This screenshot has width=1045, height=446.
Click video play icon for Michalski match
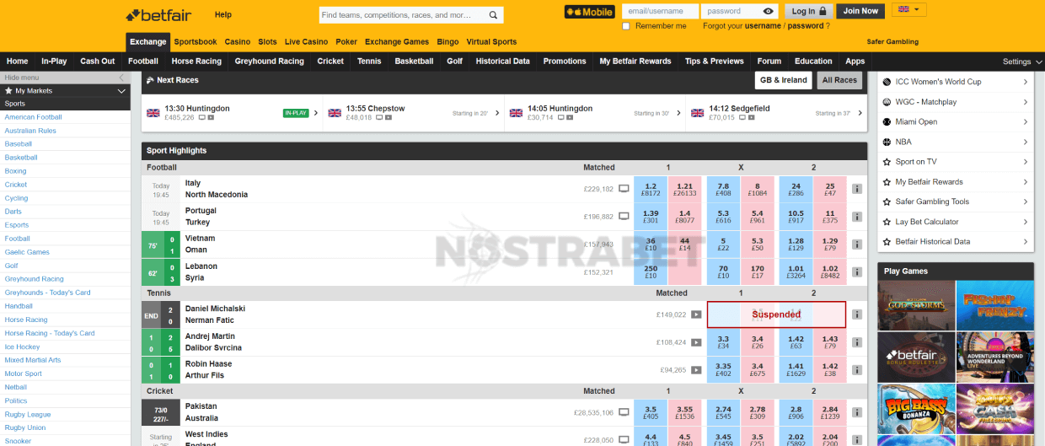pyautogui.click(x=696, y=314)
